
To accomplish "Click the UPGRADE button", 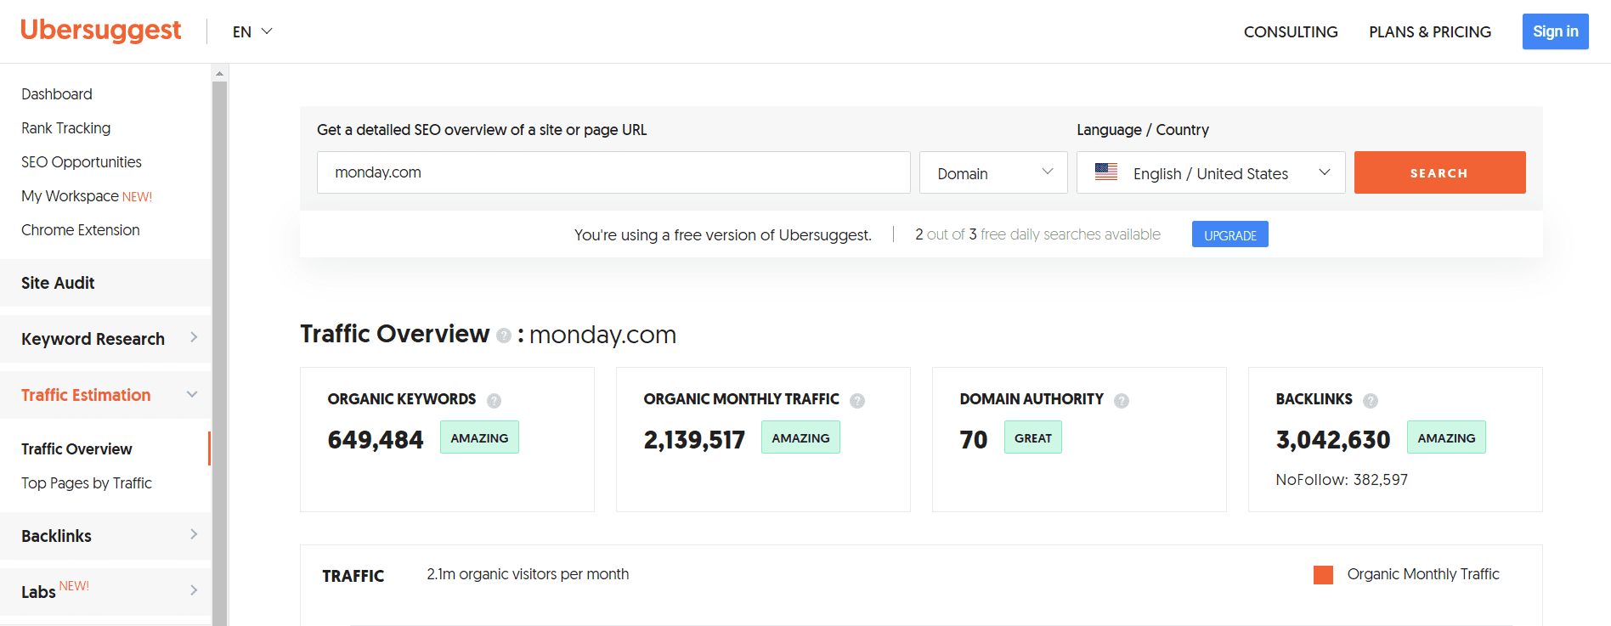I will pyautogui.click(x=1229, y=234).
